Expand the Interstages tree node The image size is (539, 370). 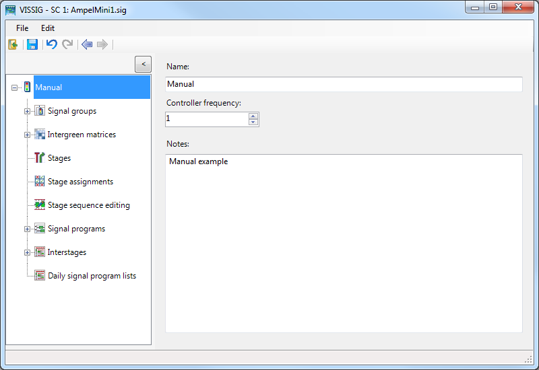tap(28, 252)
